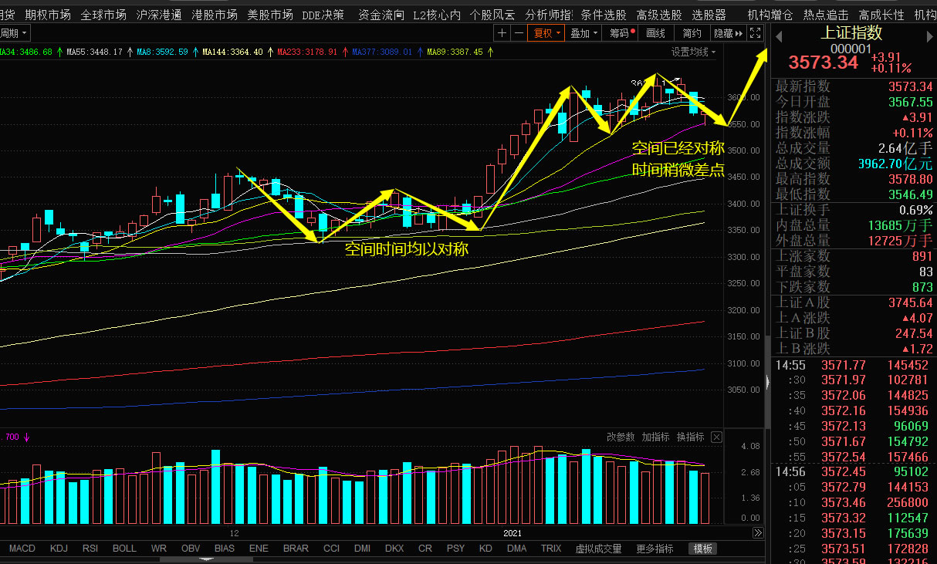
Task: Open the 选股器 menu
Action: (x=709, y=15)
